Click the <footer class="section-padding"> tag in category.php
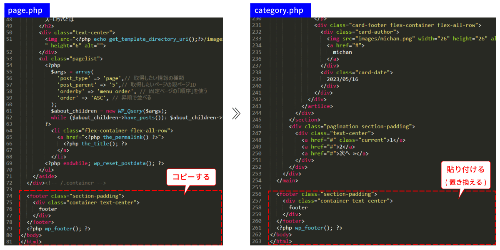This screenshot has height=250, width=500. click(x=327, y=194)
